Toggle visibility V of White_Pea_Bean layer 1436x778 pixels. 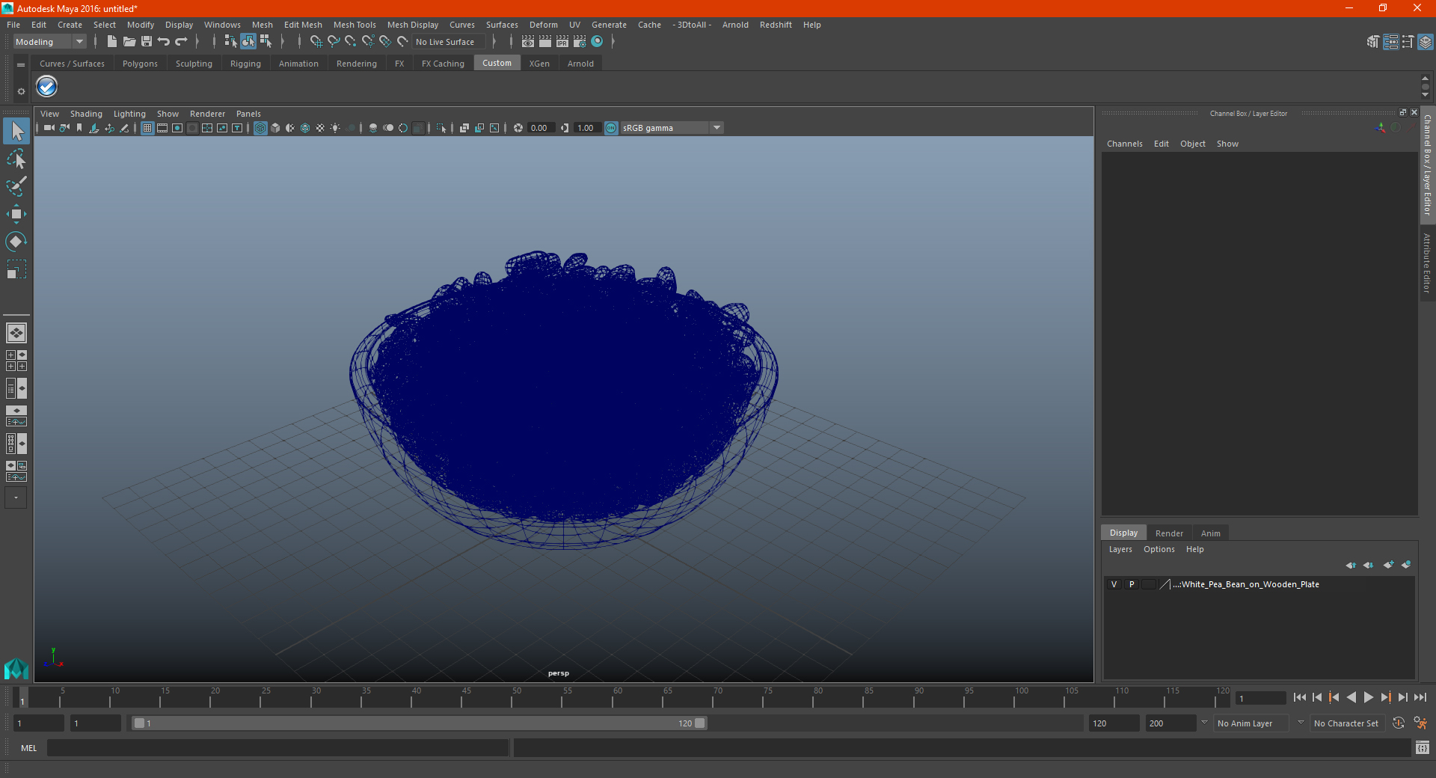pos(1114,584)
